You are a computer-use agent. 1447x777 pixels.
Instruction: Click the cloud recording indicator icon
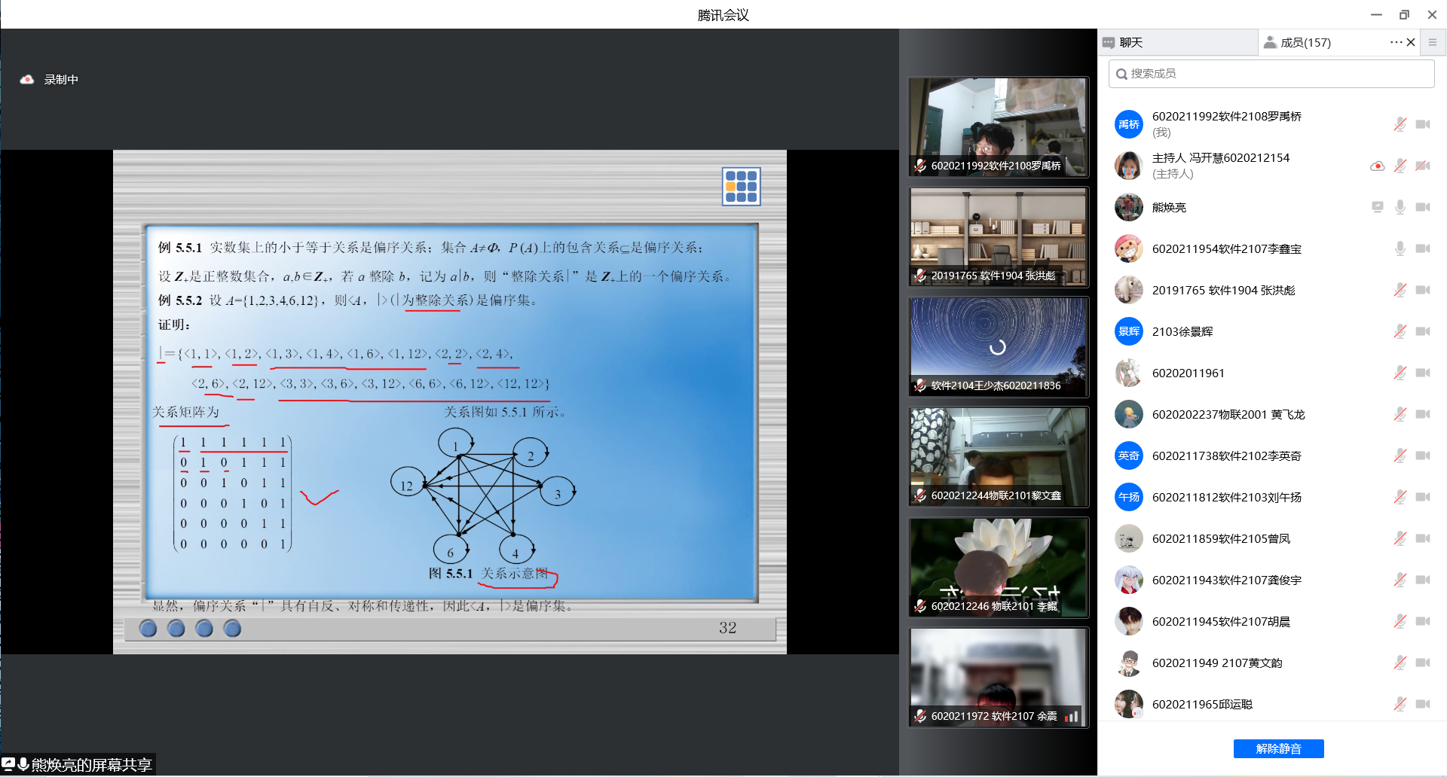tap(27, 79)
